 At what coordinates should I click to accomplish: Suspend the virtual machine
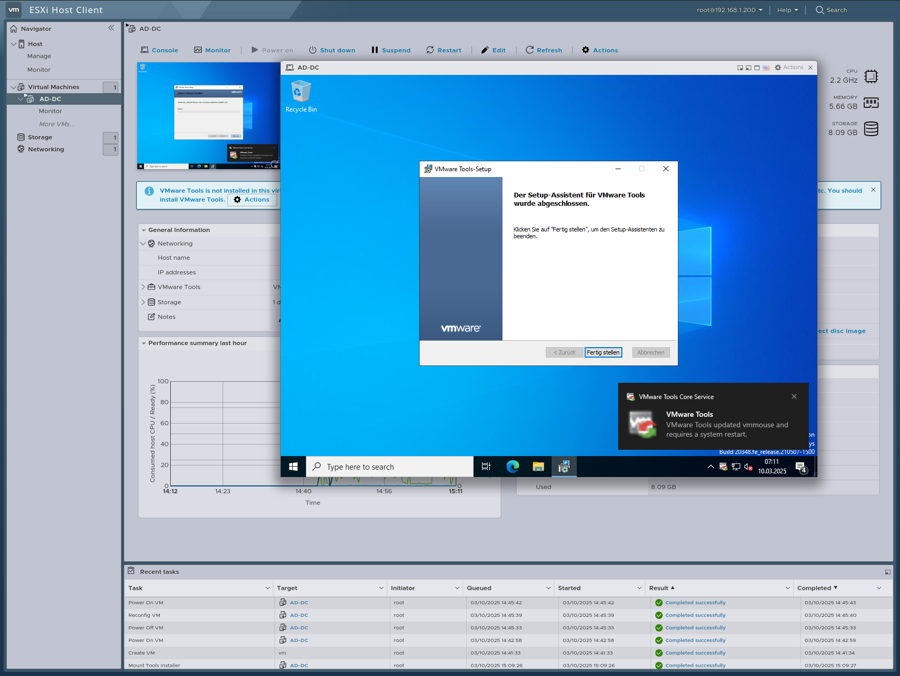click(x=390, y=50)
